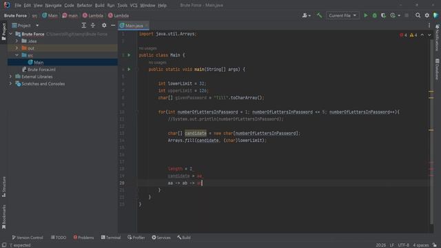Build project with the hammer icon
The height and width of the screenshot is (248, 441).
[x=319, y=15]
